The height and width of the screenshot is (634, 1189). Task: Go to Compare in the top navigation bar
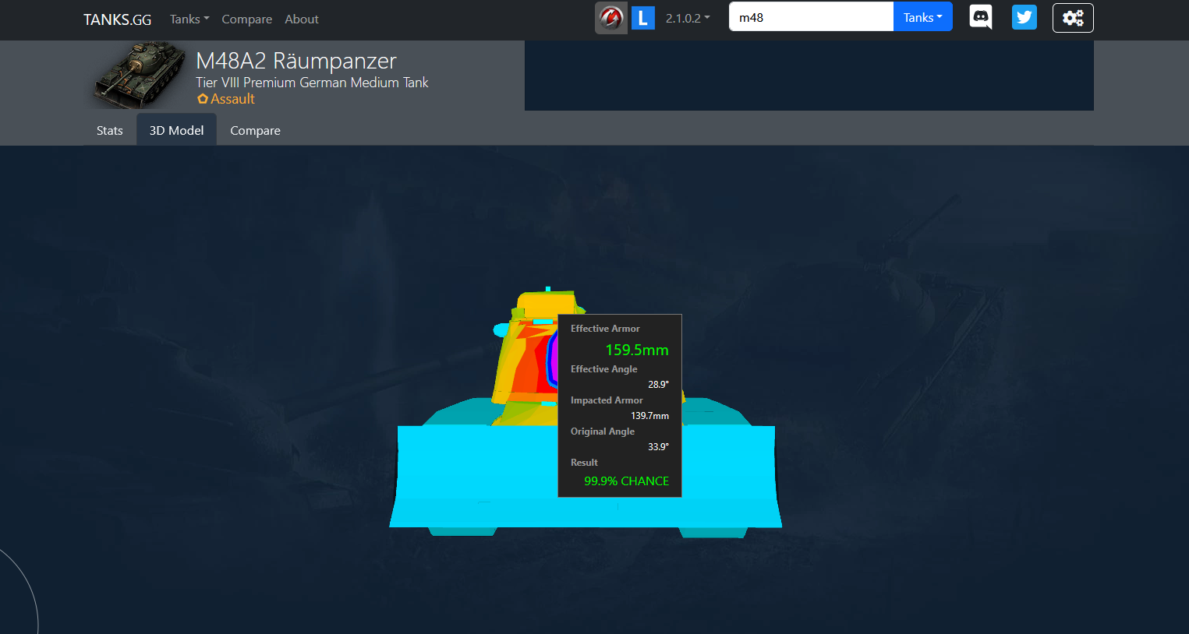coord(247,19)
